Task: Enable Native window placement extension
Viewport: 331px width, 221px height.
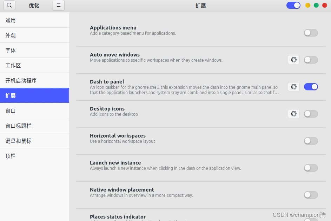Action: click(x=311, y=195)
